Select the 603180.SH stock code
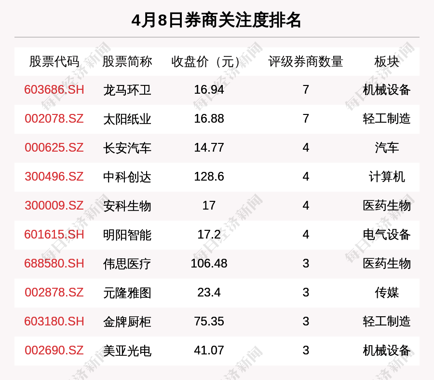434x380 pixels. pyautogui.click(x=54, y=322)
